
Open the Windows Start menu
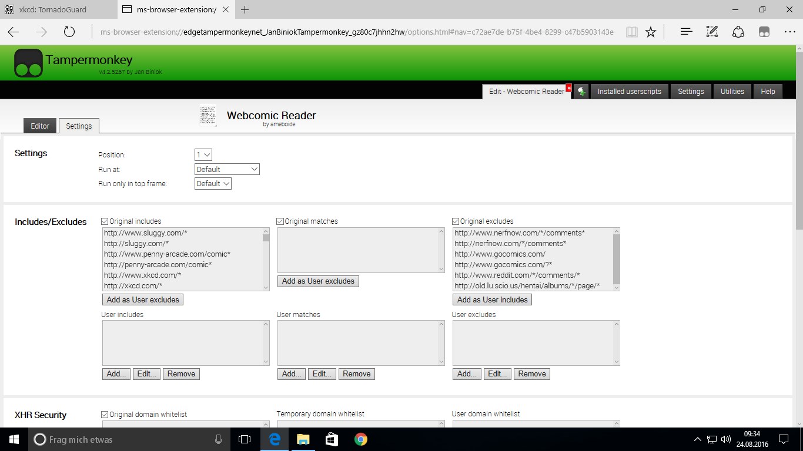click(14, 439)
